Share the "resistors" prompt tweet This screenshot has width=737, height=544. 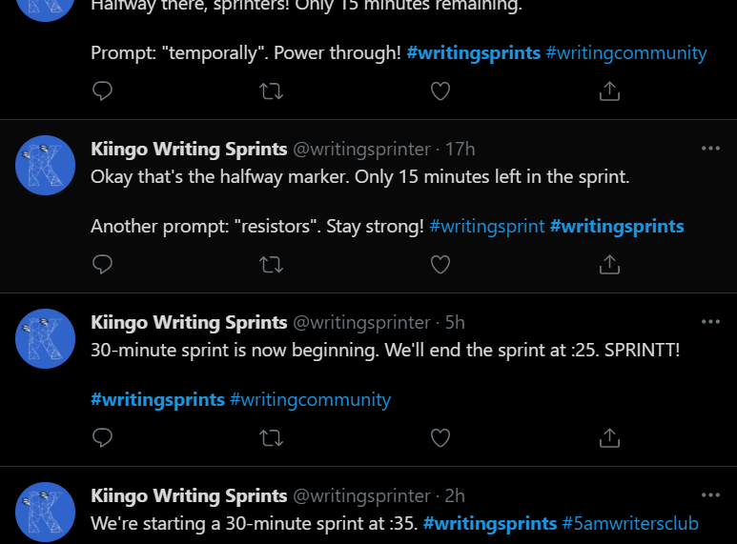pyautogui.click(x=609, y=264)
